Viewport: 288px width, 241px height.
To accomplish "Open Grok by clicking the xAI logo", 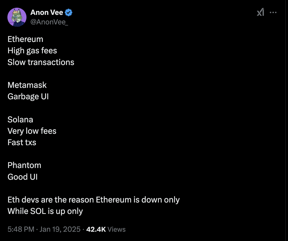I will 260,12.
